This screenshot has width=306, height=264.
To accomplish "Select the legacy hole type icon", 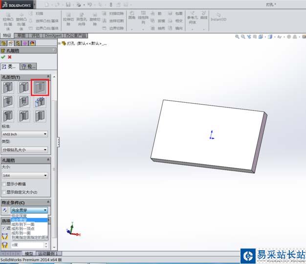I will [x=40, y=102].
